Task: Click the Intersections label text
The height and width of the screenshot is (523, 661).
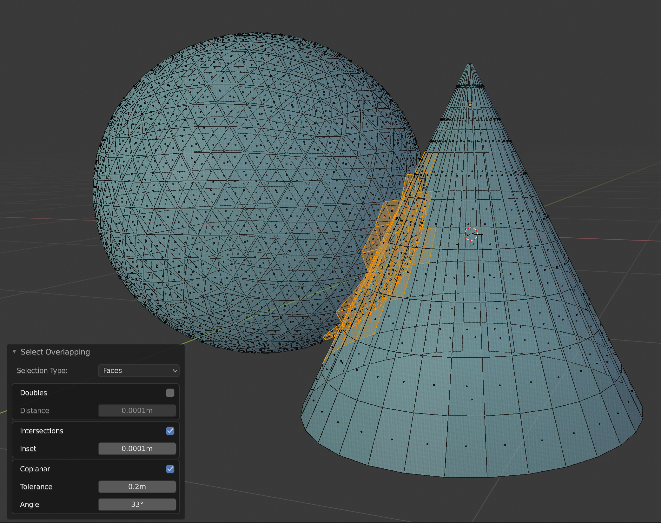Action: pyautogui.click(x=41, y=431)
